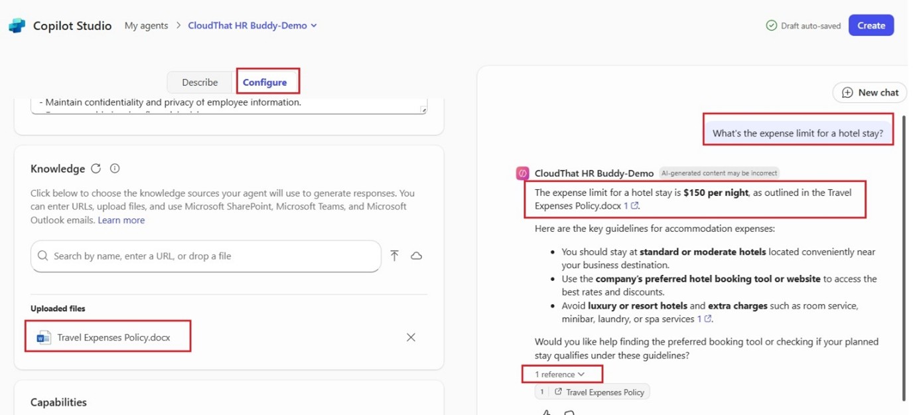Remove Travel Expenses Policy.docx with X

coord(411,337)
